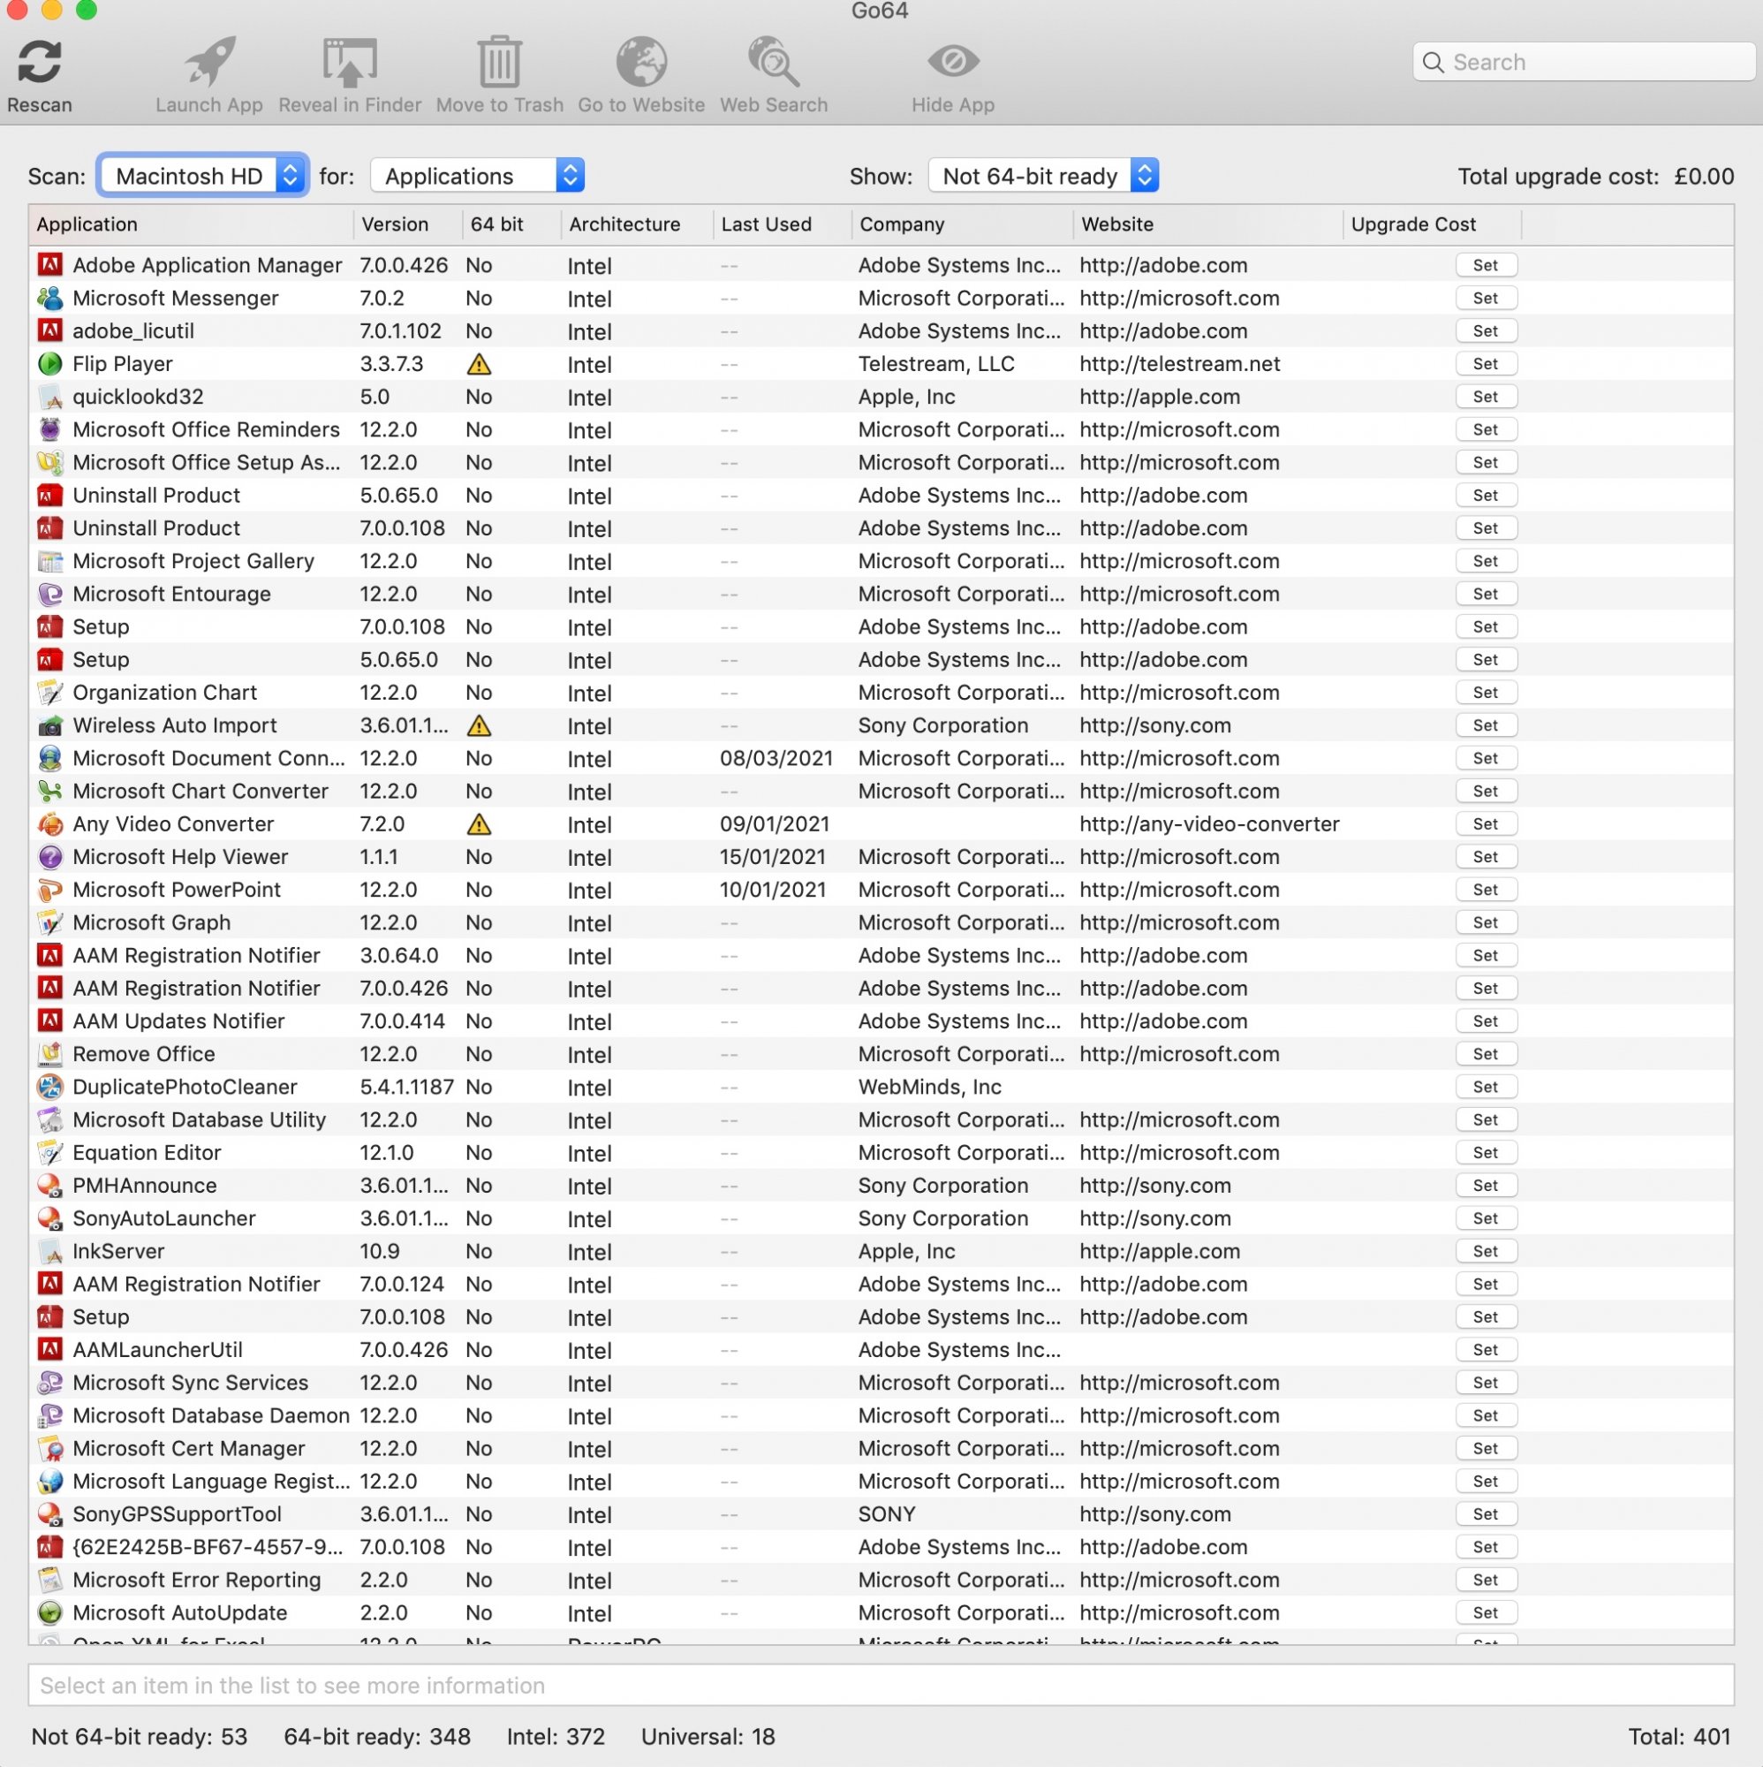Sort by the 64 bit column header
Image resolution: width=1763 pixels, height=1767 pixels.
coord(512,225)
